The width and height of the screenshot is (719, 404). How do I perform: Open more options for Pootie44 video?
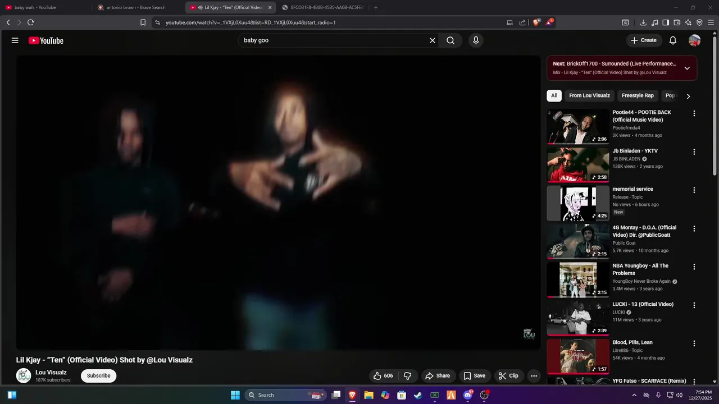pos(694,113)
